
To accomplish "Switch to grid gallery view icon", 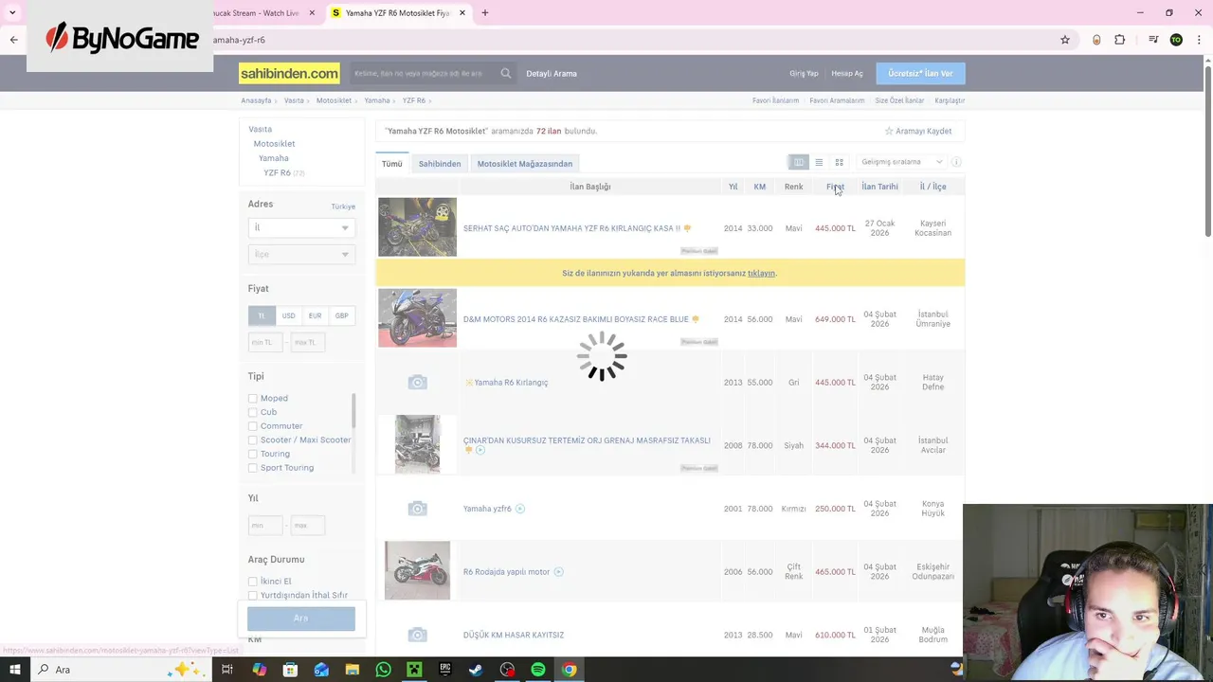I will (839, 162).
